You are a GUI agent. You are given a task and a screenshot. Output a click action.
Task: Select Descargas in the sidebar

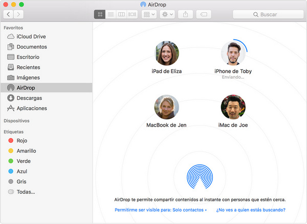(x=29, y=98)
